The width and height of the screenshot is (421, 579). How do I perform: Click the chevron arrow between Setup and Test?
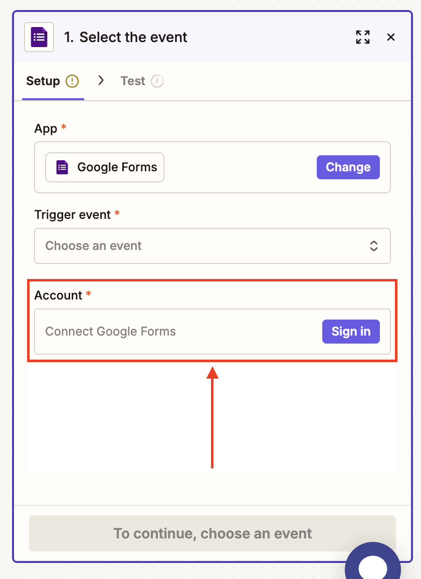[101, 81]
